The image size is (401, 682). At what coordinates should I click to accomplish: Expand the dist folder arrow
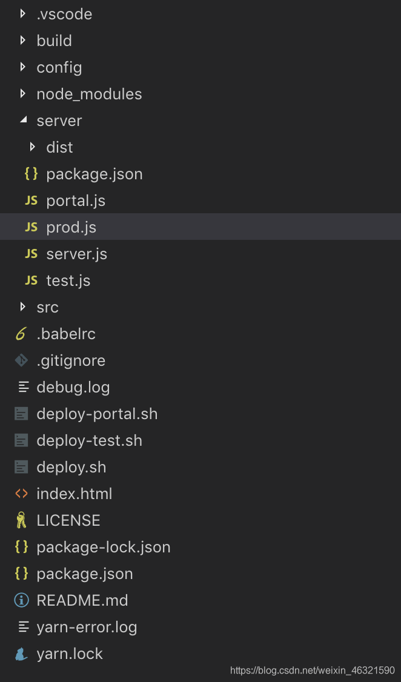(x=33, y=147)
